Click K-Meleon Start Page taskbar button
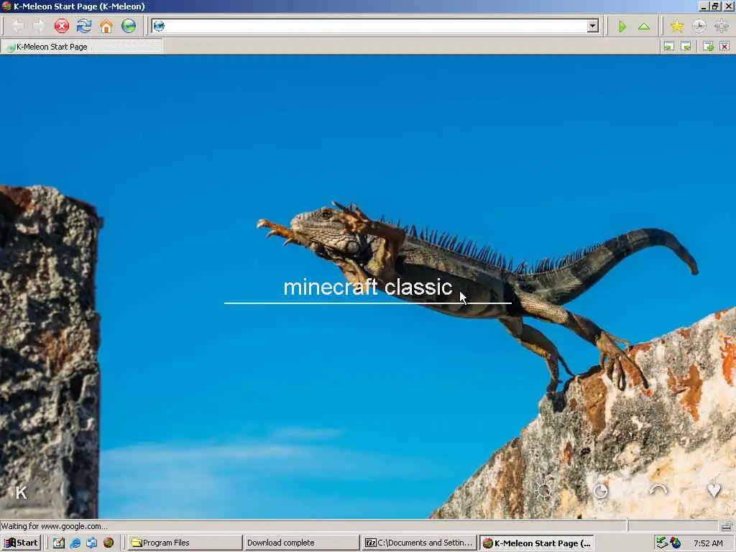Viewport: 736px width, 552px height. click(x=537, y=543)
